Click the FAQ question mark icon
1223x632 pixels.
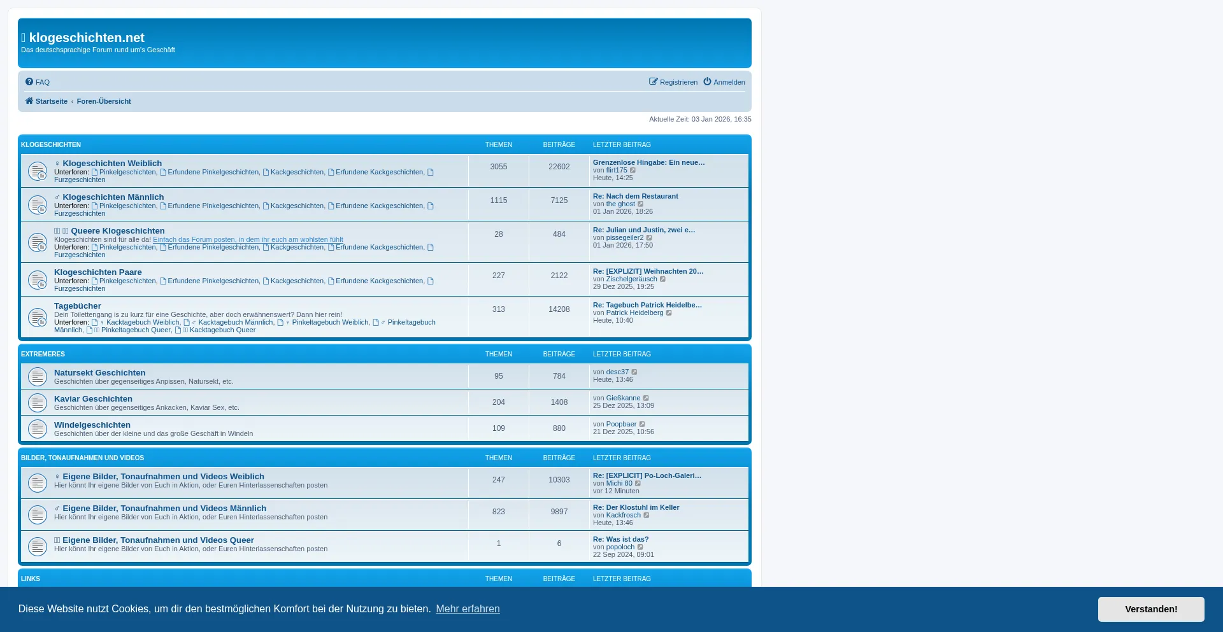[x=29, y=82]
